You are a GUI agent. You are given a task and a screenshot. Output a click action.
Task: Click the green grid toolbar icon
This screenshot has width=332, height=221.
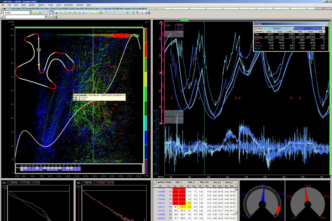[x=101, y=13]
